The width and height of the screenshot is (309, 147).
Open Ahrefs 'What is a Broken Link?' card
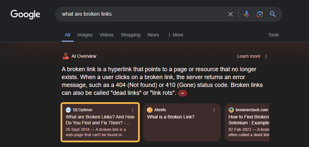tap(171, 117)
